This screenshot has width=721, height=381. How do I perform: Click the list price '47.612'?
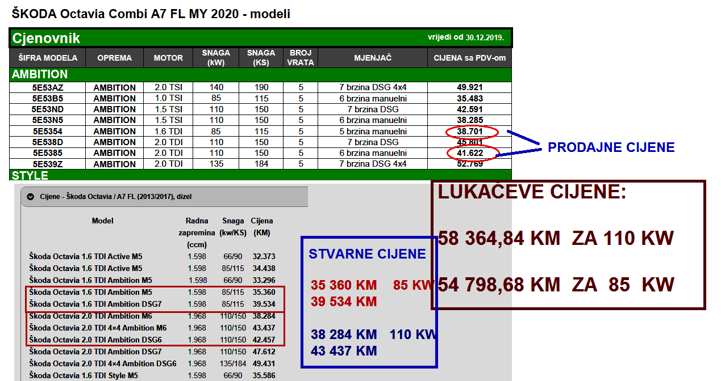(x=264, y=352)
